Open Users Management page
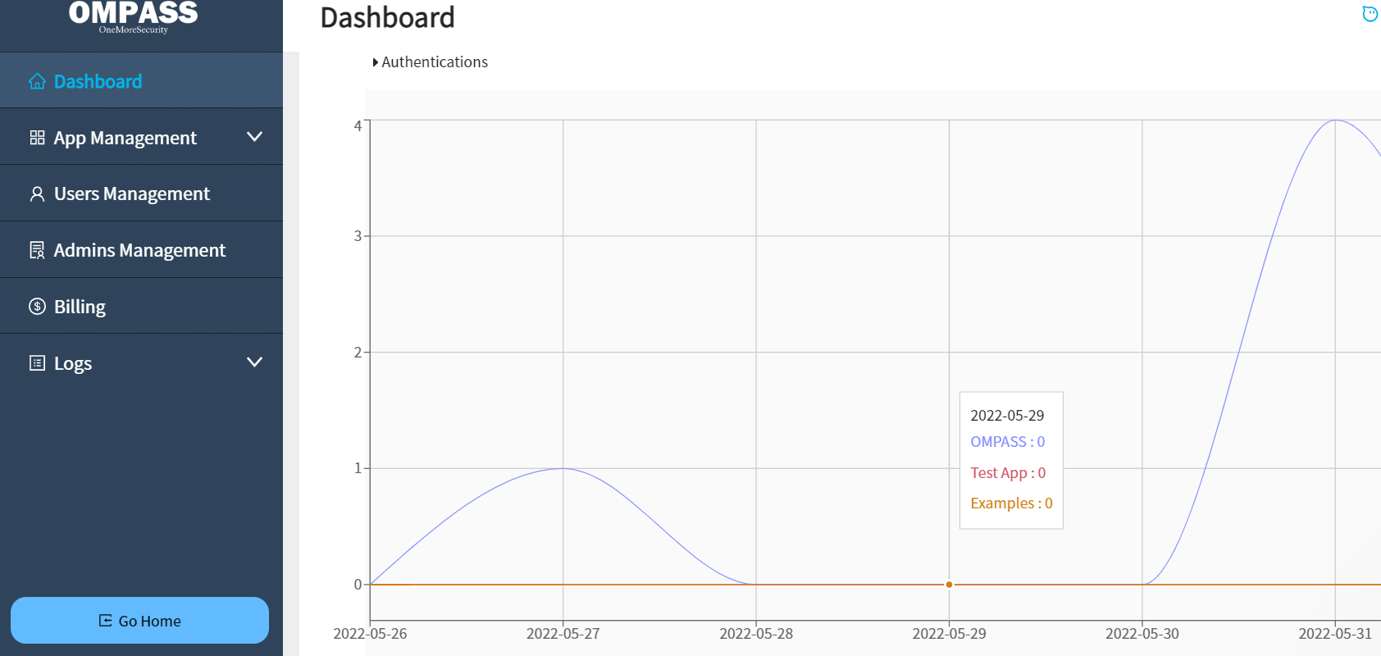 point(131,194)
